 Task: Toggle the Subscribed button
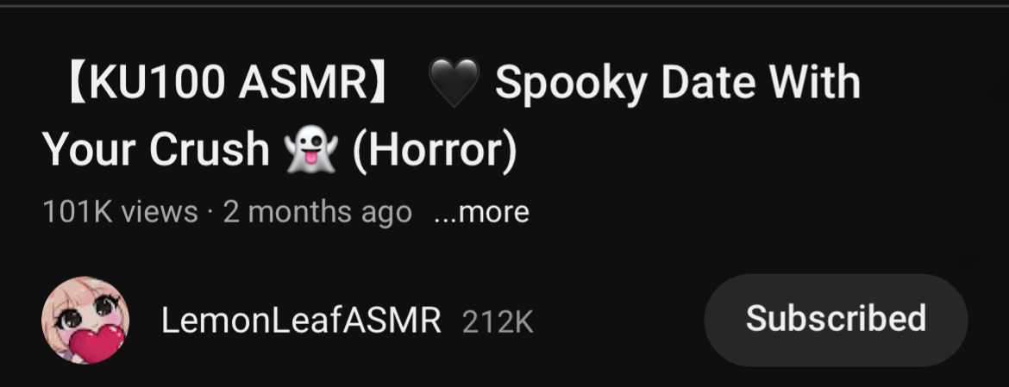[836, 320]
